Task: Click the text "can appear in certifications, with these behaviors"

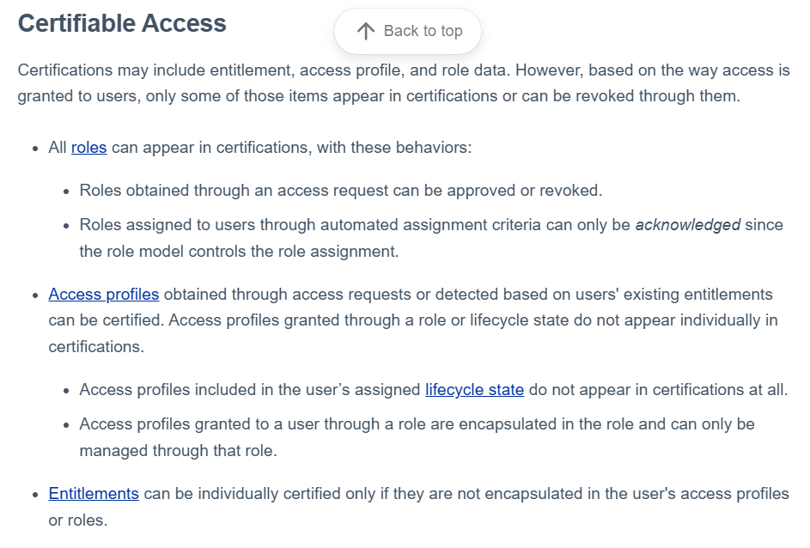Action: [291, 148]
